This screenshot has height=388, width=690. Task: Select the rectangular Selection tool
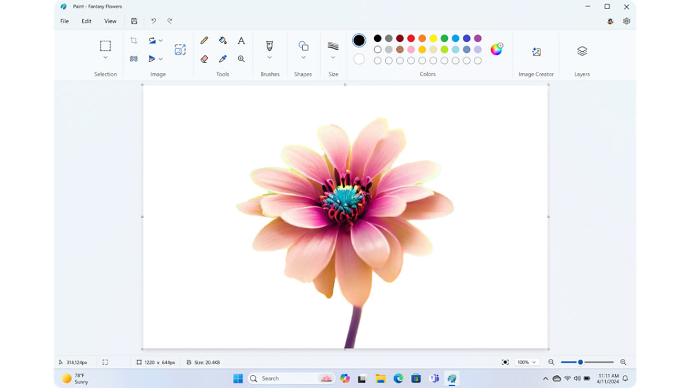pos(105,46)
